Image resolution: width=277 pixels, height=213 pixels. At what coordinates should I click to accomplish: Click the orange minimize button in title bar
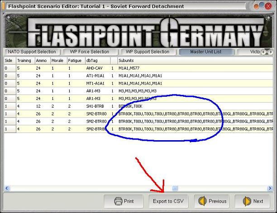pyautogui.click(x=256, y=6)
